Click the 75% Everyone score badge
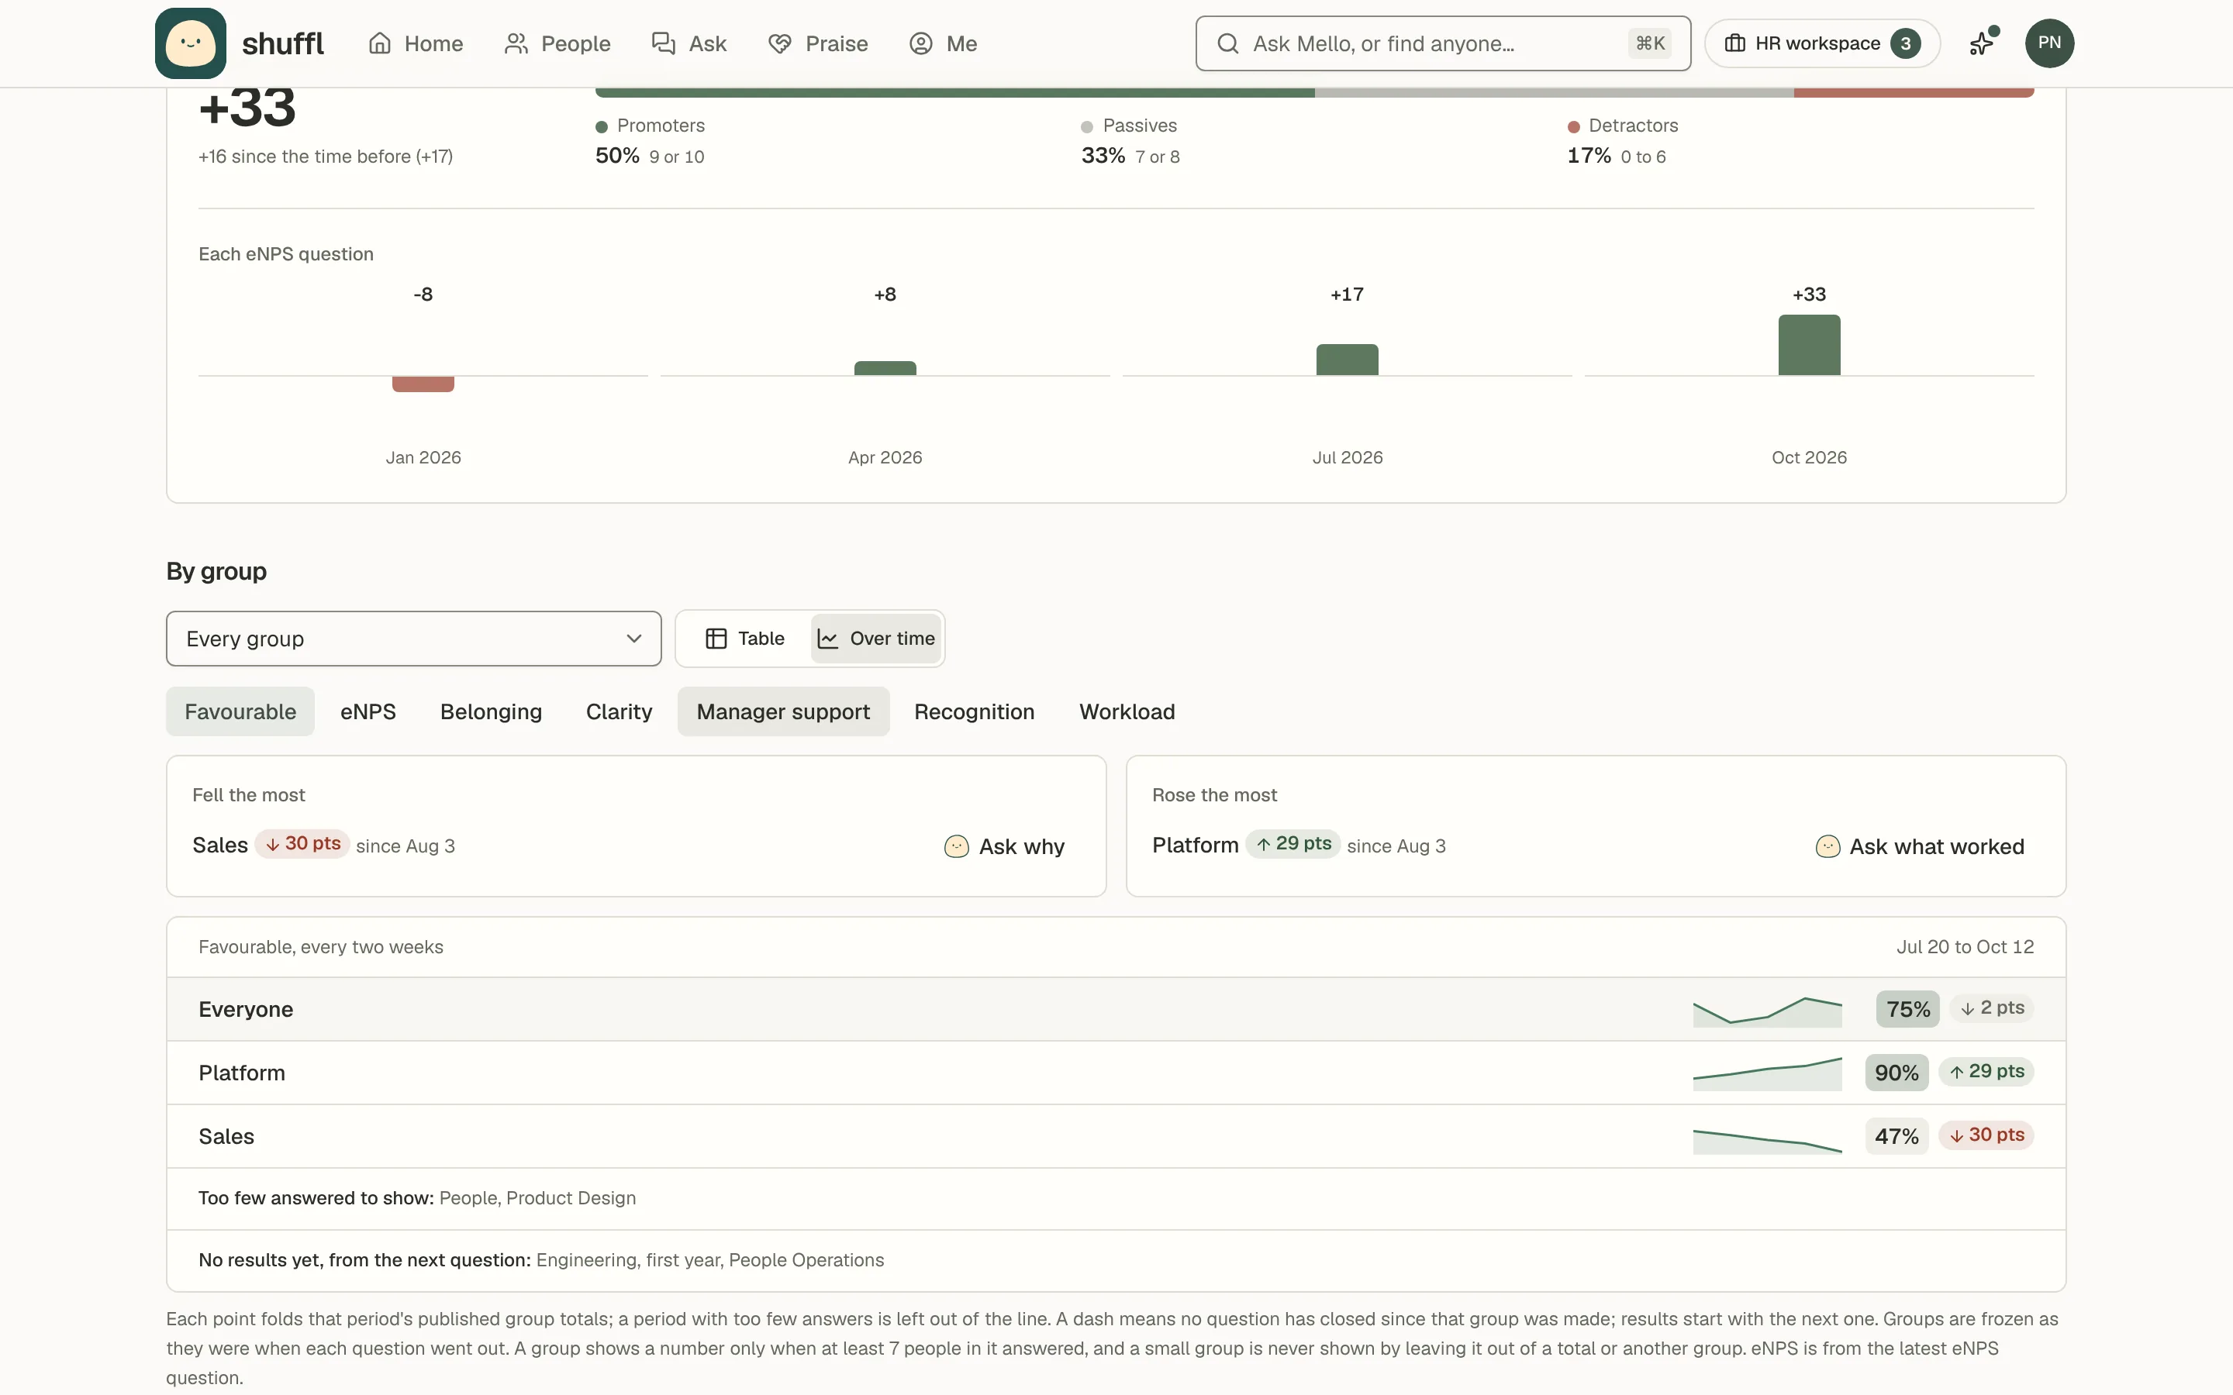2233x1395 pixels. click(1907, 1009)
